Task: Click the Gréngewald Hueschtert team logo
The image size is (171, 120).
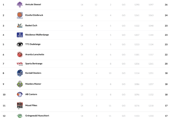Action: 20,116
